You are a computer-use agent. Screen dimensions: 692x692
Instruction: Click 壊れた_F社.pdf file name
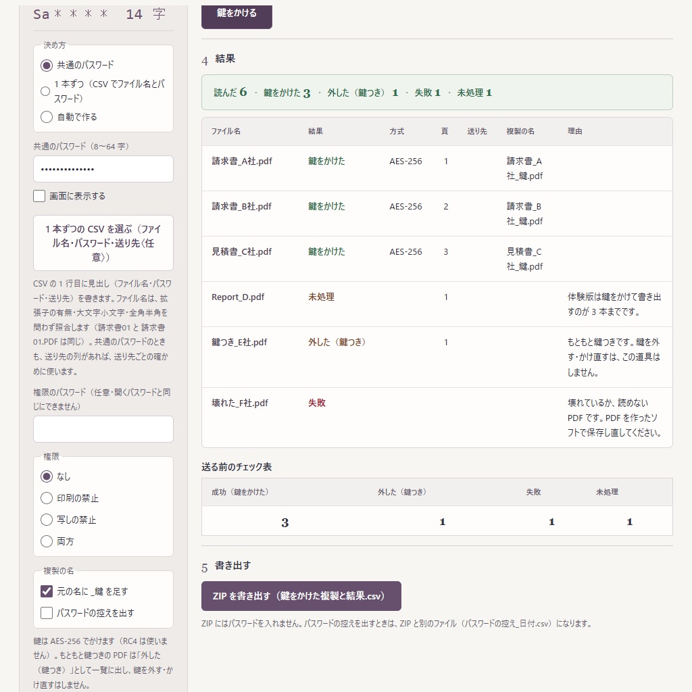[x=240, y=403]
